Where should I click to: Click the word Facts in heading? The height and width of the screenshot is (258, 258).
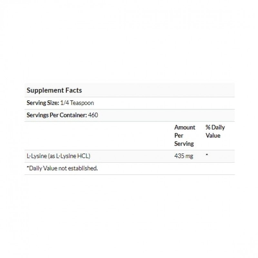(x=74, y=90)
